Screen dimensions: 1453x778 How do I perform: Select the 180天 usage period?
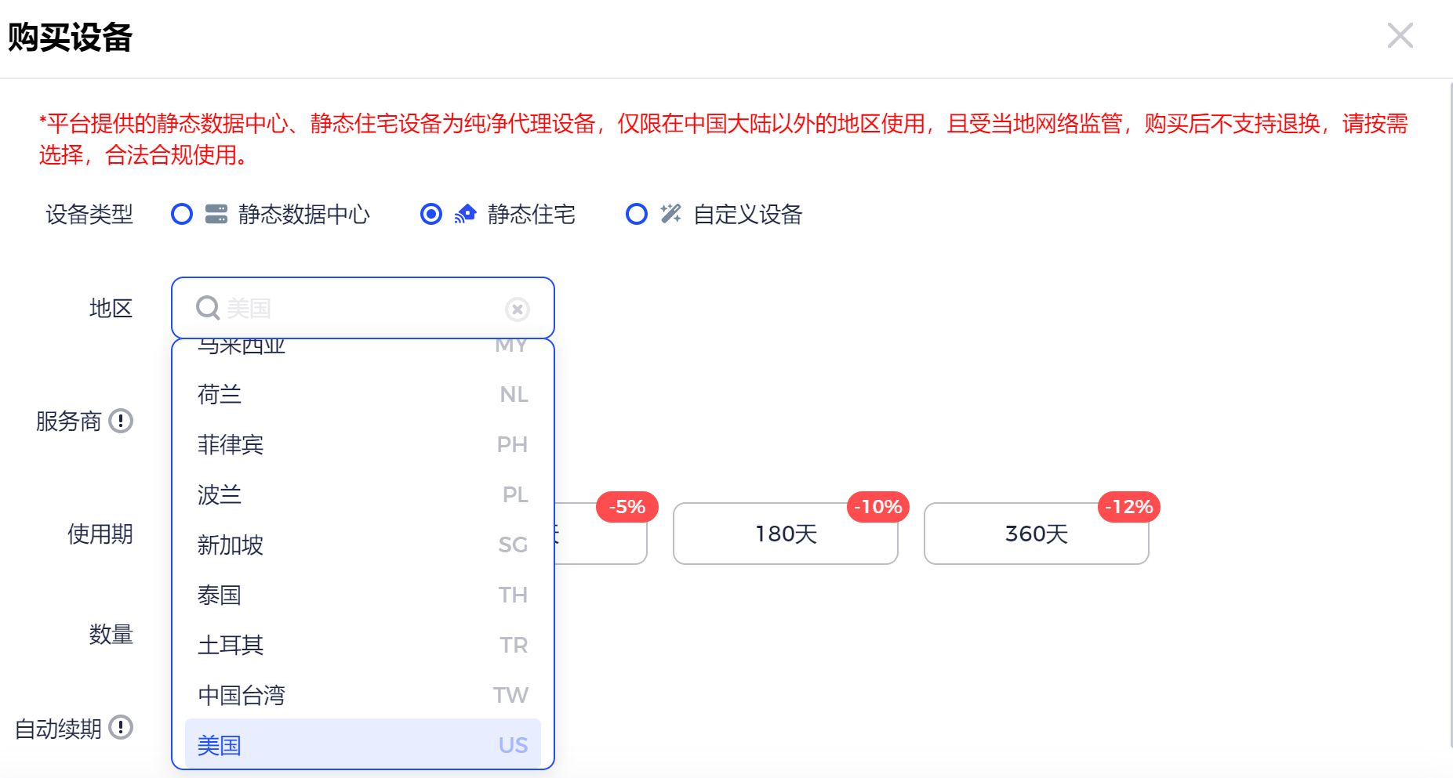[786, 534]
